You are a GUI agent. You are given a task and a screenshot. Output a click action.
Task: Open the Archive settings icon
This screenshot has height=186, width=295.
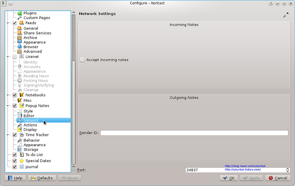(20, 37)
